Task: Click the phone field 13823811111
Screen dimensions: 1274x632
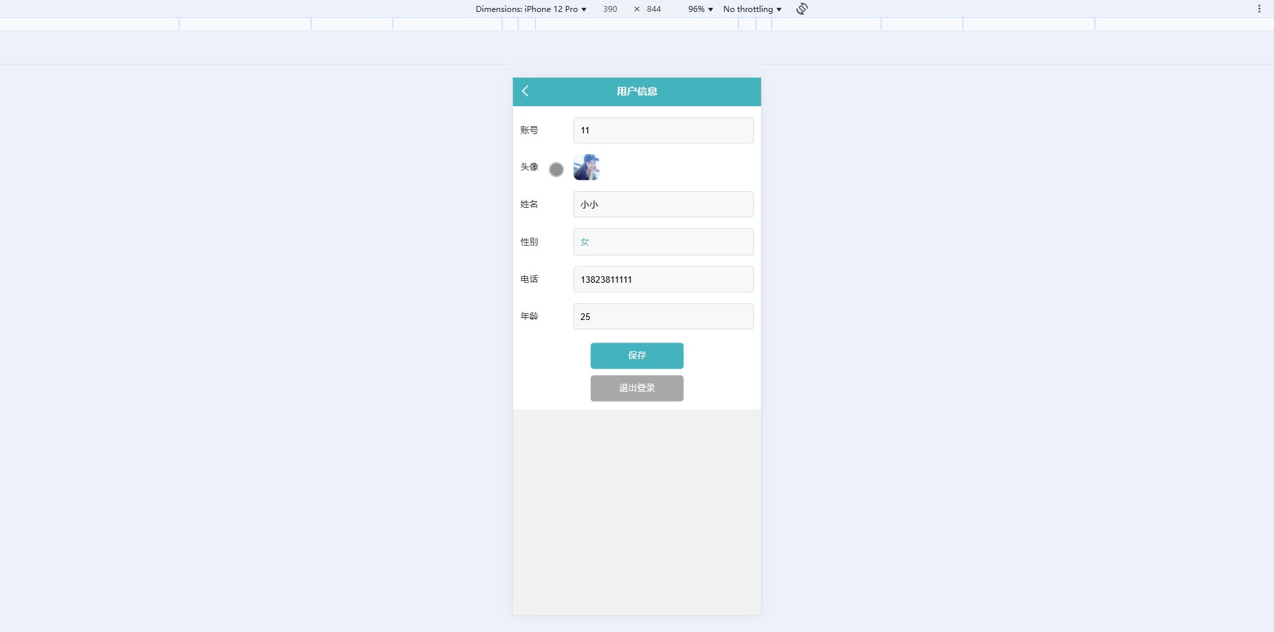Action: [663, 279]
